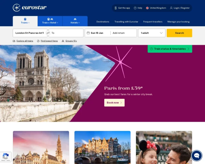Click the Help question mark icon
This screenshot has height=164, width=205.
pos(135,8)
